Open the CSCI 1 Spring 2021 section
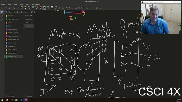Image resolution: width=182 pixels, height=102 pixels. (x=14, y=19)
